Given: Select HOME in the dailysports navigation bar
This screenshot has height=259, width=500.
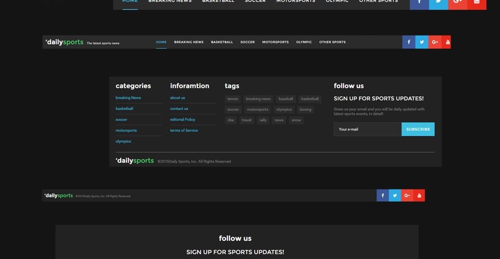Looking at the screenshot, I should (x=161, y=42).
